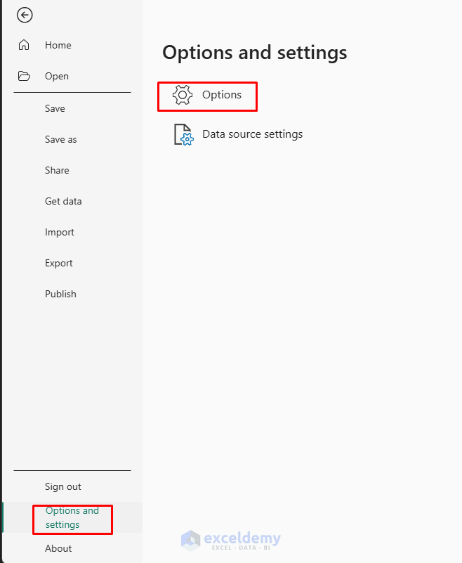The height and width of the screenshot is (563, 462).
Task: Select Save as from the menu
Action: pos(60,139)
